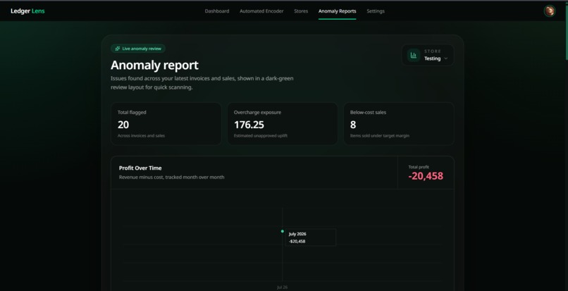This screenshot has width=568, height=291.
Task: Open the Stores tab
Action: (301, 11)
